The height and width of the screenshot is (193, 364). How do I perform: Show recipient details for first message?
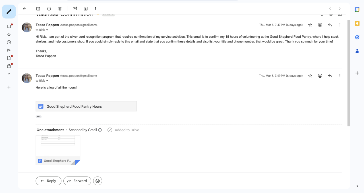point(47,30)
